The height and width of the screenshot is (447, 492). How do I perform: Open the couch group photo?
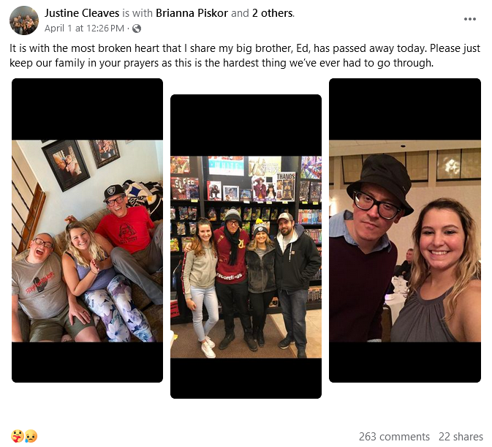pyautogui.click(x=87, y=230)
